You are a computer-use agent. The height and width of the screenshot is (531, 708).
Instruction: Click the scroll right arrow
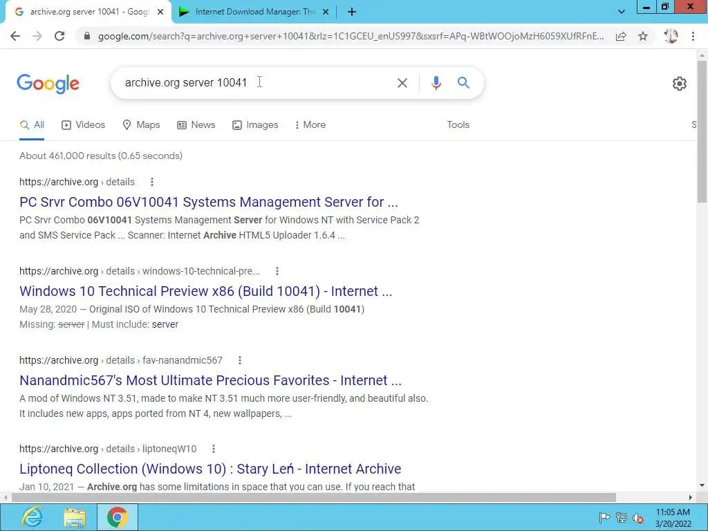tap(691, 497)
